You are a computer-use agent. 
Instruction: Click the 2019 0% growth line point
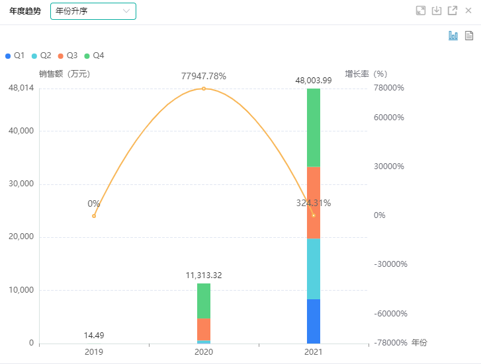[x=94, y=216]
